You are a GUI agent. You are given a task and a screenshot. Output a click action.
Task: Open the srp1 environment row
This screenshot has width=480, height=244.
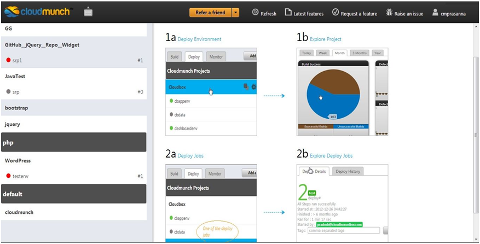74,60
